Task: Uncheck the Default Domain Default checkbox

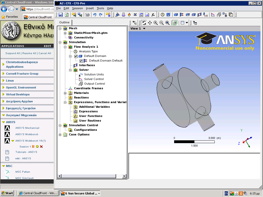Action: pyautogui.click(x=81, y=61)
